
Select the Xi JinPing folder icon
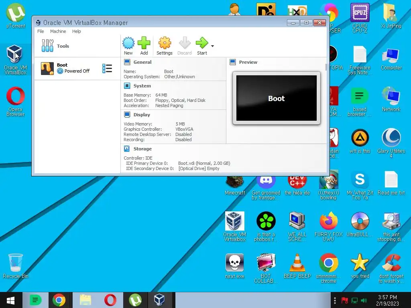coord(391,16)
